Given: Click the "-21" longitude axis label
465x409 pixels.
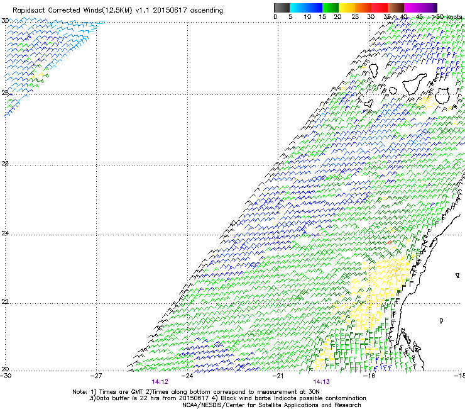Looking at the screenshot, I should (x=278, y=376).
